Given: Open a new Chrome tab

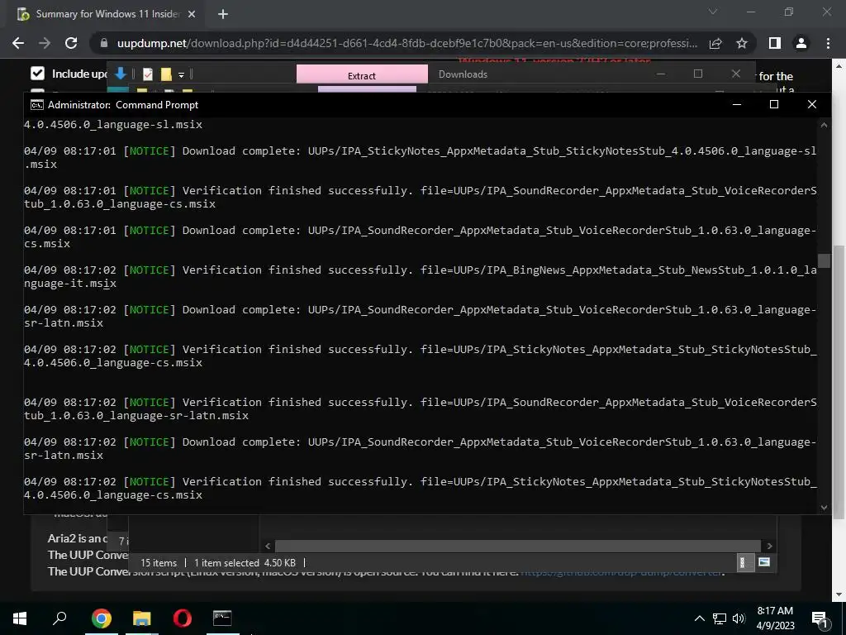Looking at the screenshot, I should [x=223, y=14].
